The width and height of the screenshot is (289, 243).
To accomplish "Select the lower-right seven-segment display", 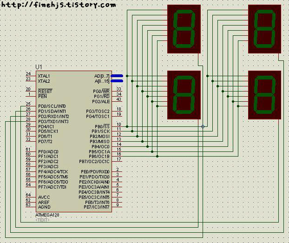I will pyautogui.click(x=265, y=95).
